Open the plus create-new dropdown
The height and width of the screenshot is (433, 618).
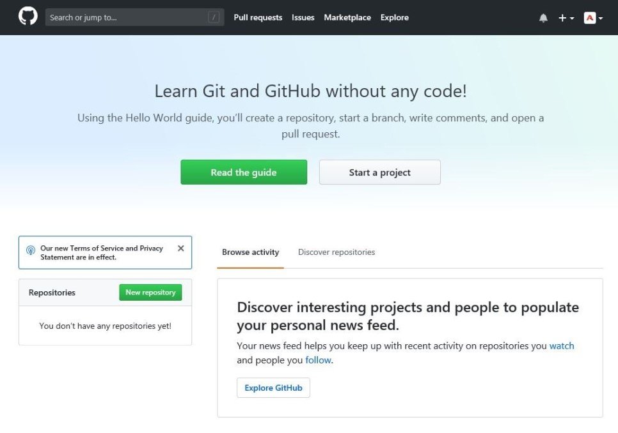coord(566,18)
